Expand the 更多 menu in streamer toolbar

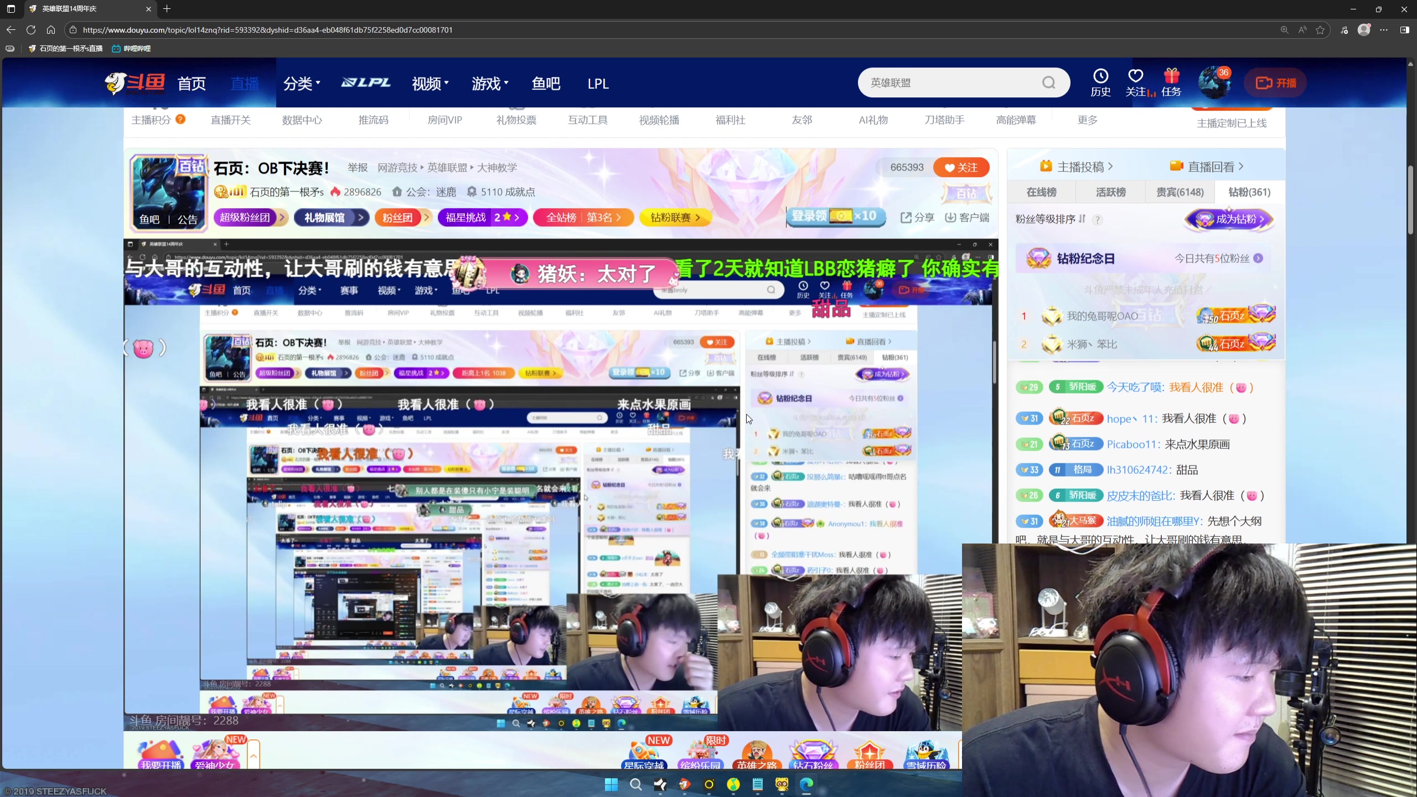click(x=1087, y=120)
